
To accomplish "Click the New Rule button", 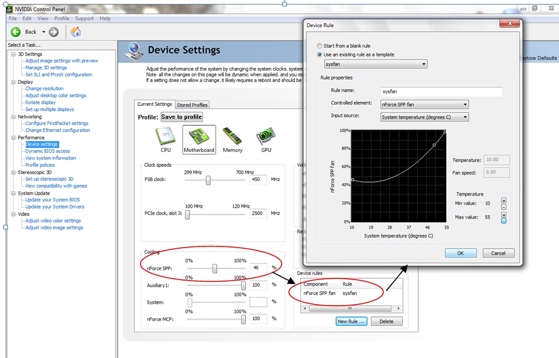I will click(351, 322).
